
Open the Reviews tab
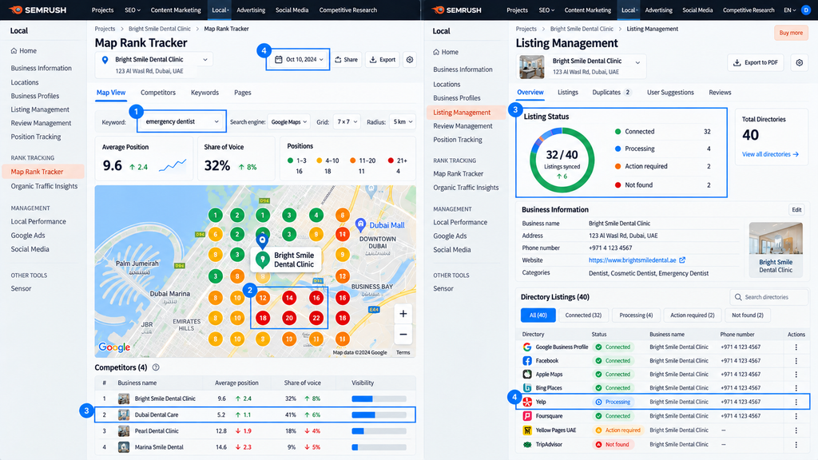[720, 93]
